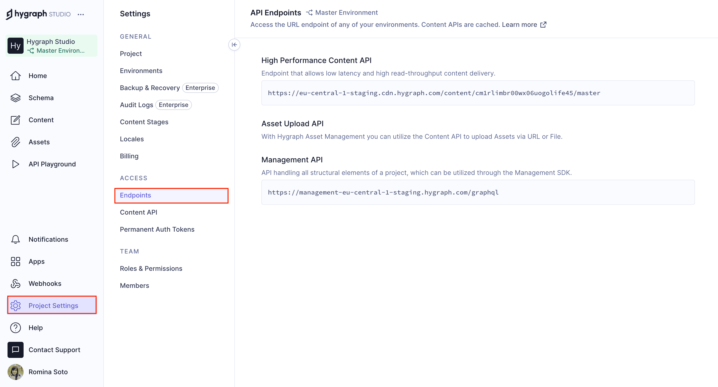The image size is (718, 387).
Task: Launch the API Playground
Action: (x=52, y=164)
